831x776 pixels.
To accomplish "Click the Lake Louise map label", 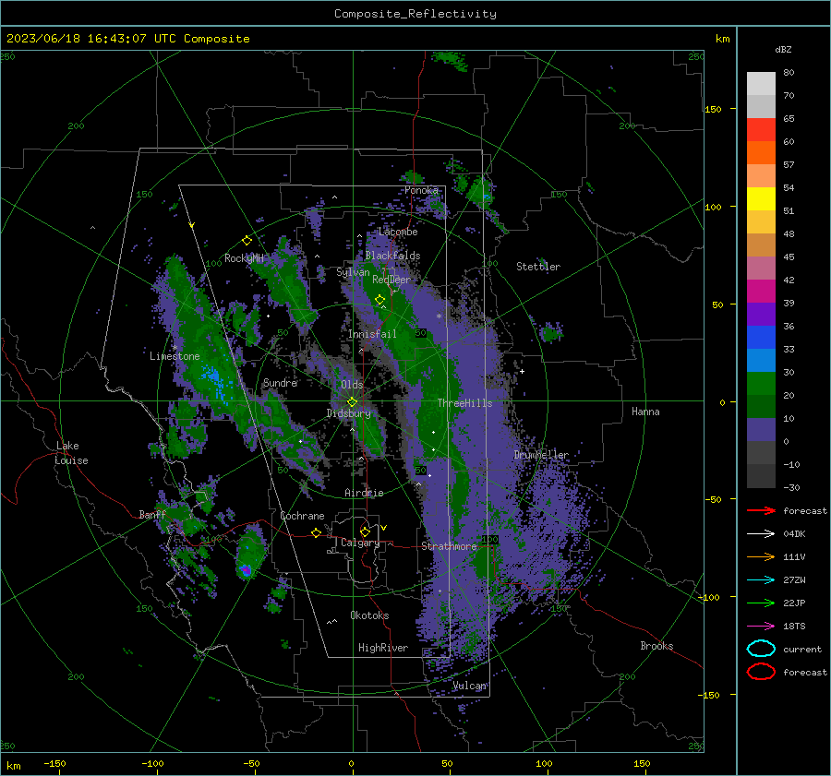I will 72,453.
